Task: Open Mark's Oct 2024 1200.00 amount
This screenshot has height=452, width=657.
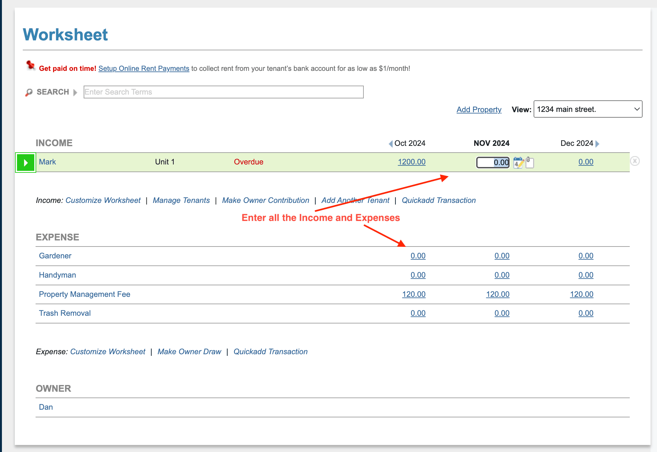Action: pos(412,162)
